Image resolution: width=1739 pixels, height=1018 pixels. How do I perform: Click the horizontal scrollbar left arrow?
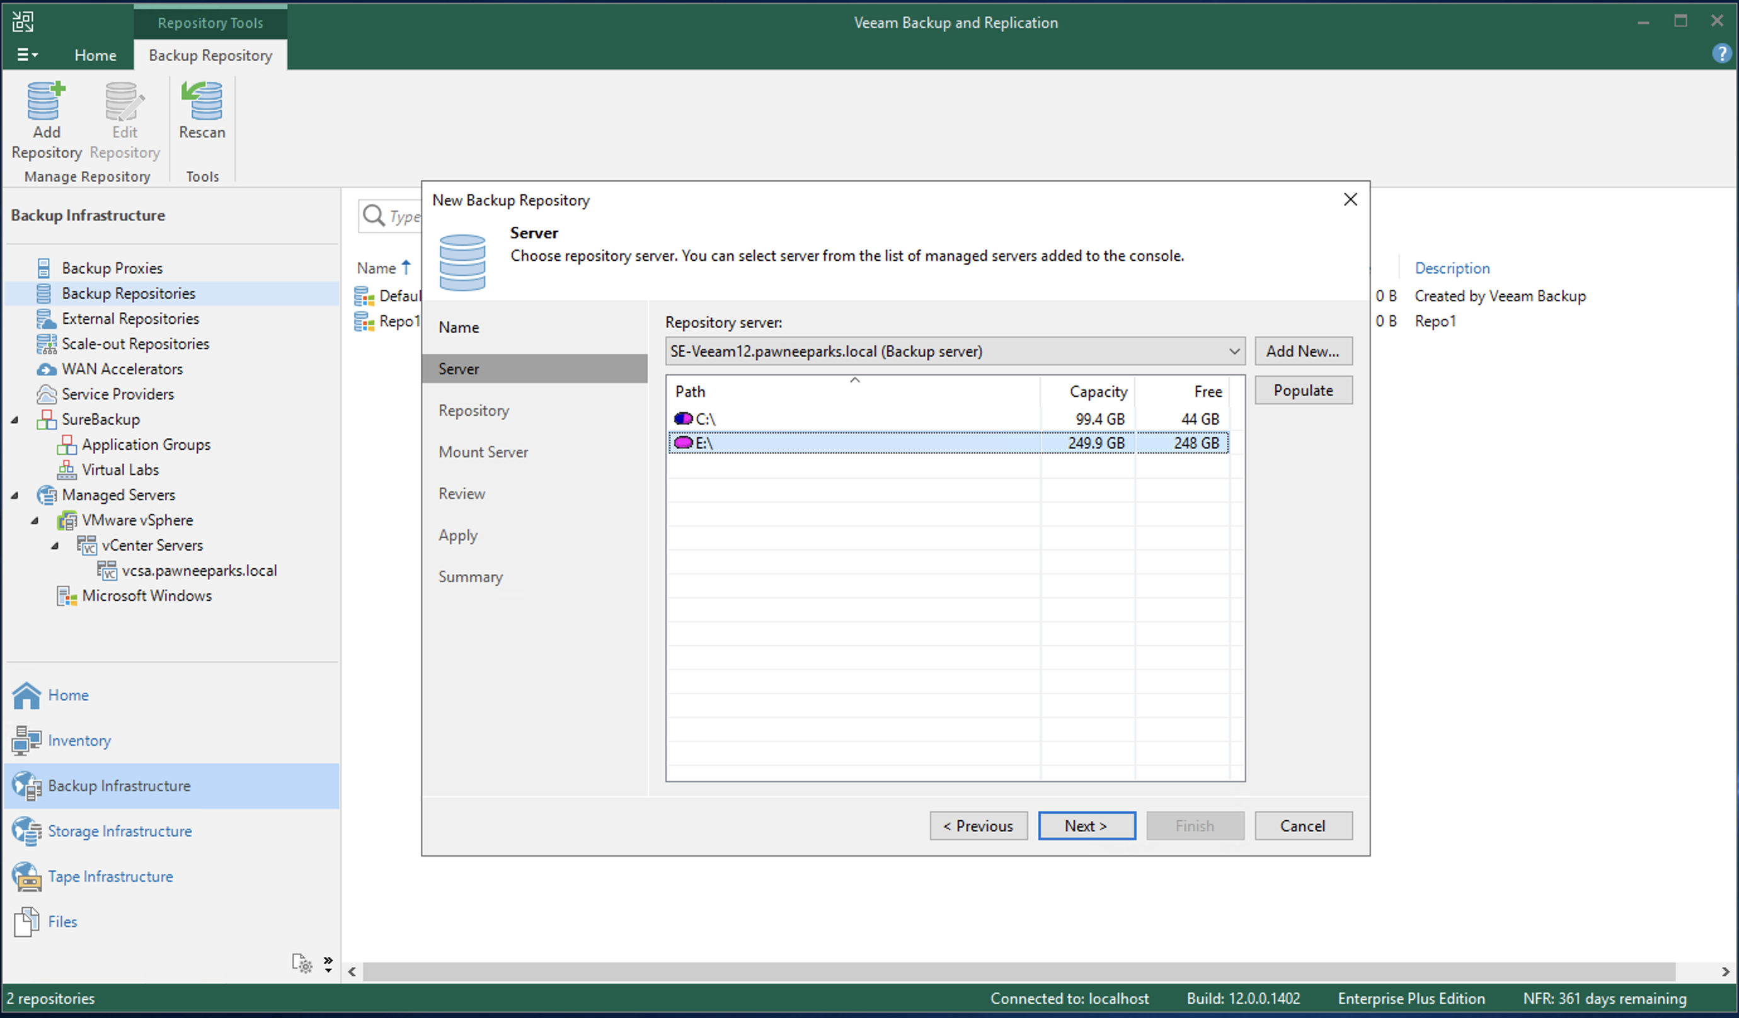tap(352, 972)
